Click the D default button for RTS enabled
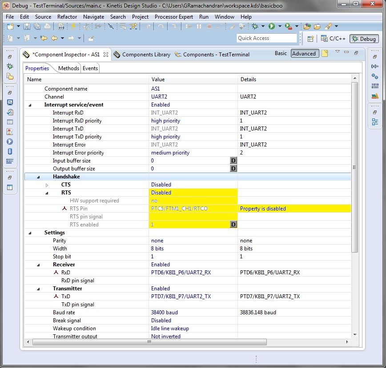This screenshot has height=368, width=386. click(233, 224)
